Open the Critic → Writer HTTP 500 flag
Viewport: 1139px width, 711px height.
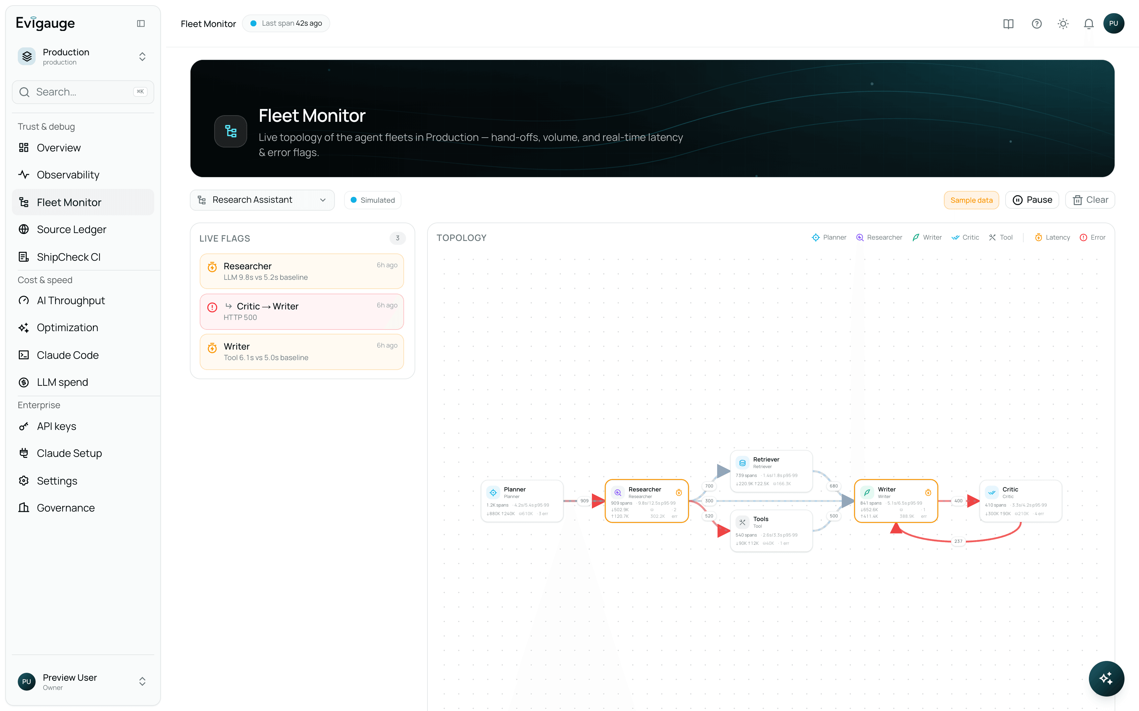302,311
